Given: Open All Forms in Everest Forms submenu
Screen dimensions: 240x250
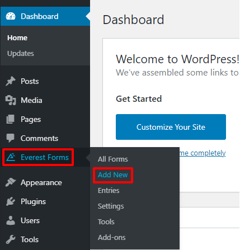Looking at the screenshot, I should [113, 159].
